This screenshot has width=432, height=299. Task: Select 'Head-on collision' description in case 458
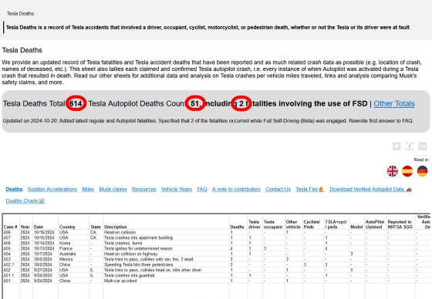(x=120, y=233)
